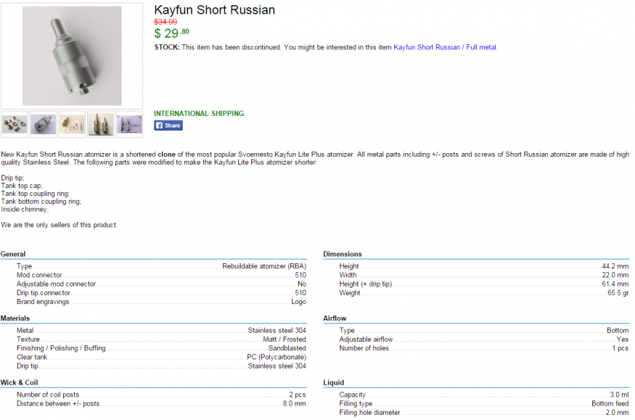This screenshot has height=420, width=635.
Task: Click the crossed-out $34.99 original price
Action: 165,22
